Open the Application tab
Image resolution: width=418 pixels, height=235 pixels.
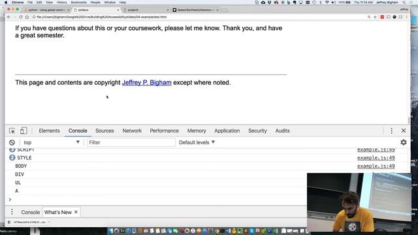pyautogui.click(x=227, y=131)
